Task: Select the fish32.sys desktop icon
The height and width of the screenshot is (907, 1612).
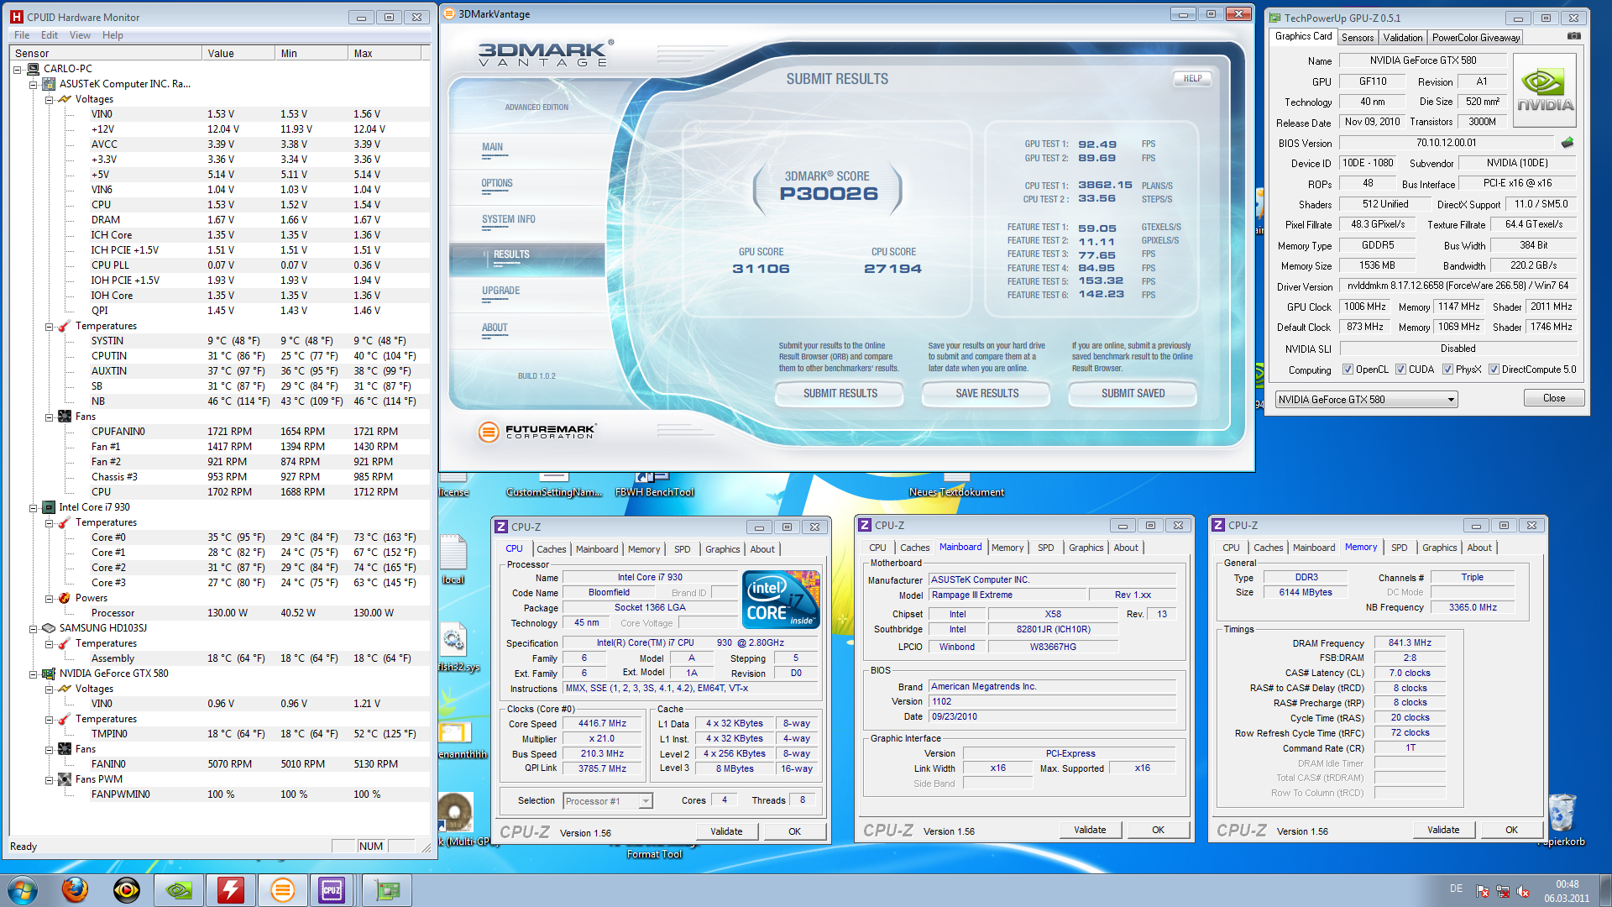Action: [x=453, y=640]
